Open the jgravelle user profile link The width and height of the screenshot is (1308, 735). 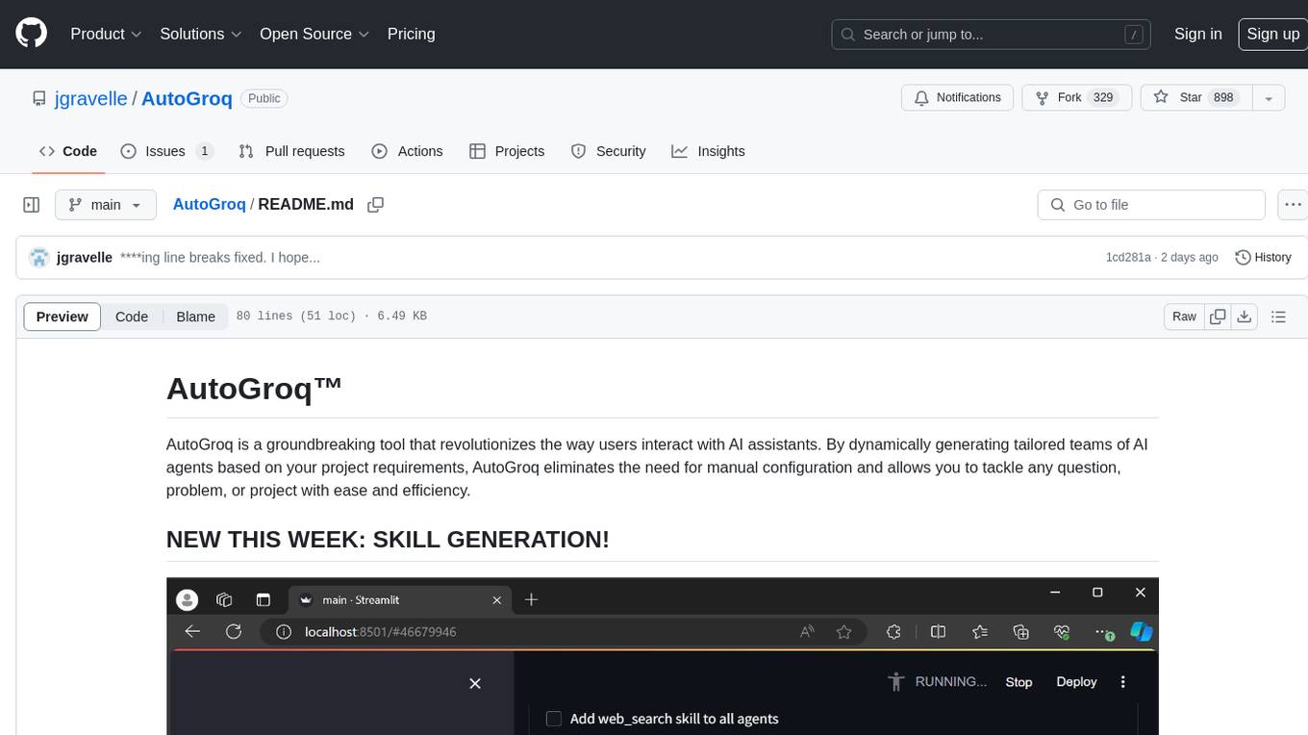(90, 98)
